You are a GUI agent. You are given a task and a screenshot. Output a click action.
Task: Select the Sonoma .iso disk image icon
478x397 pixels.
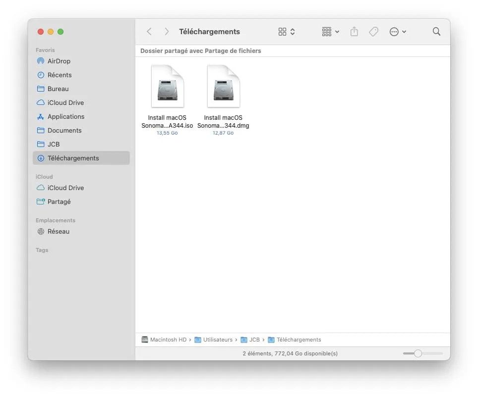pos(168,86)
